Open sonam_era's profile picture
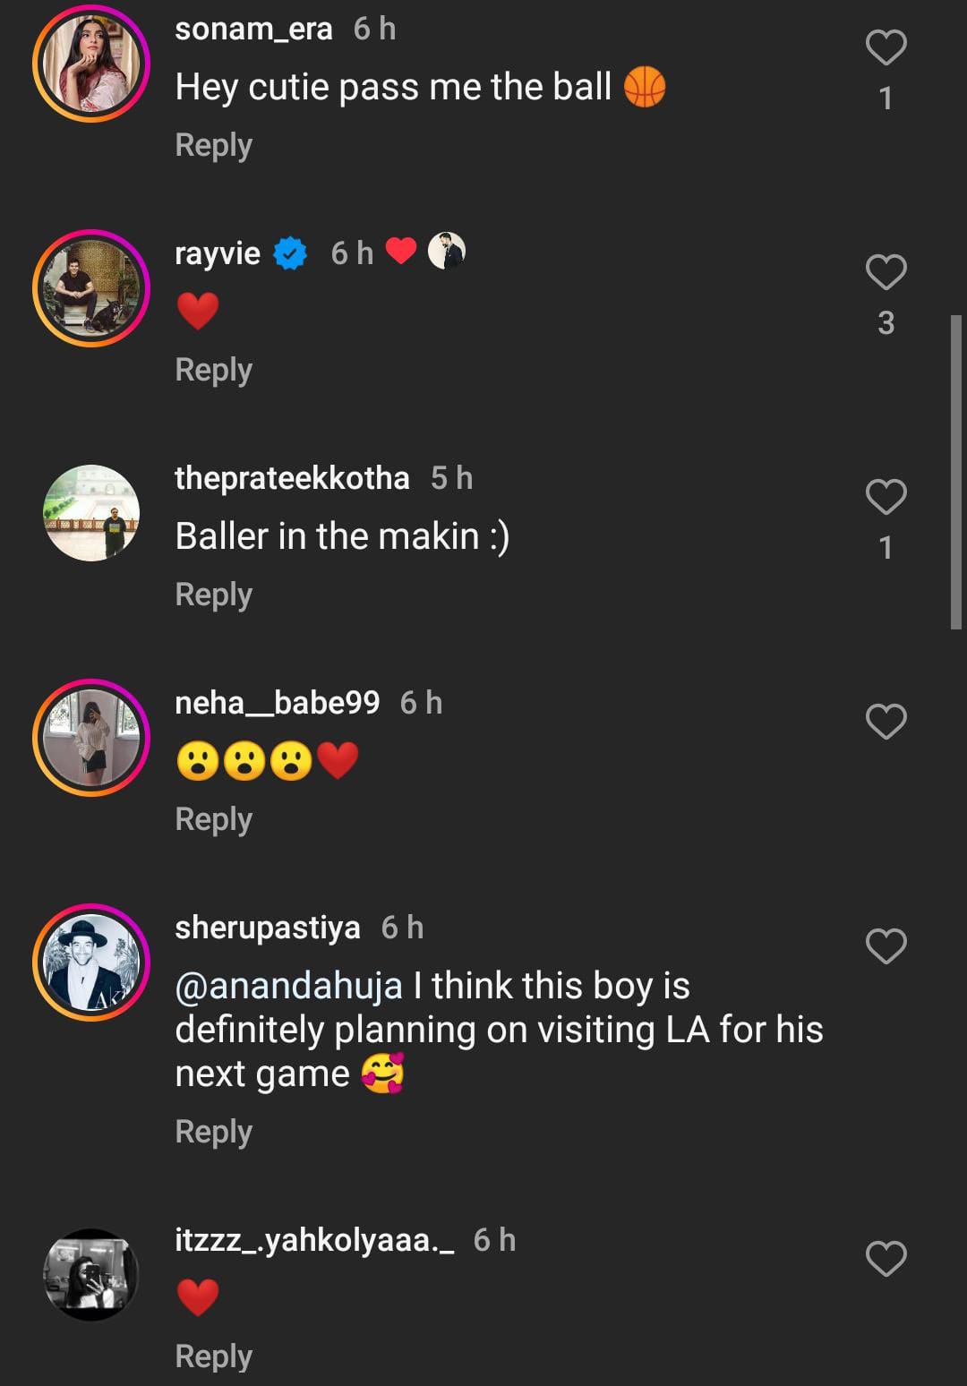 pos(91,64)
